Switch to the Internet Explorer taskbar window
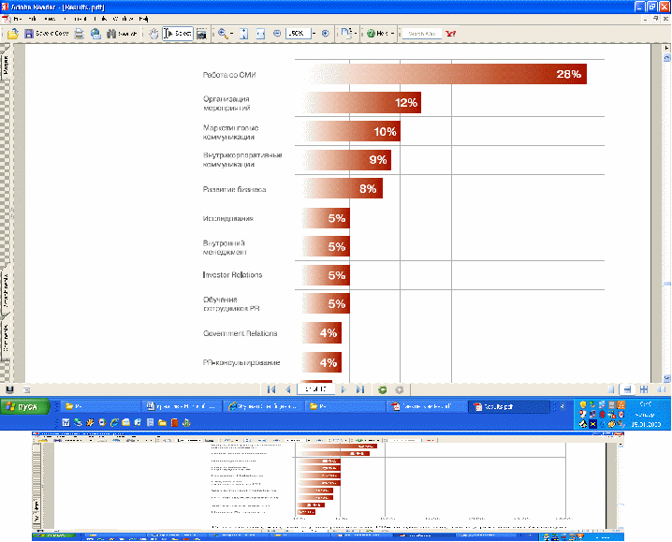 pos(263,406)
